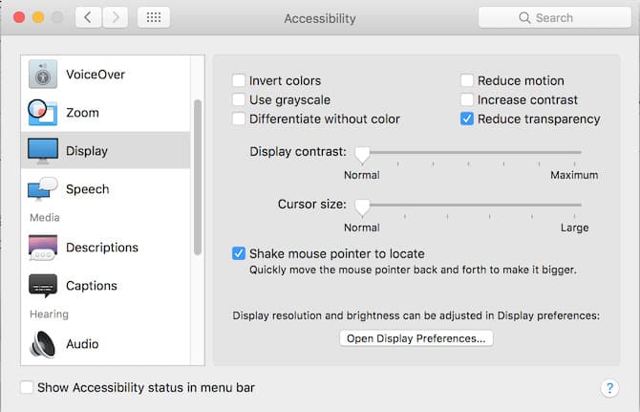Click the Display contrast slider handle
The width and height of the screenshot is (640, 412).
(362, 153)
